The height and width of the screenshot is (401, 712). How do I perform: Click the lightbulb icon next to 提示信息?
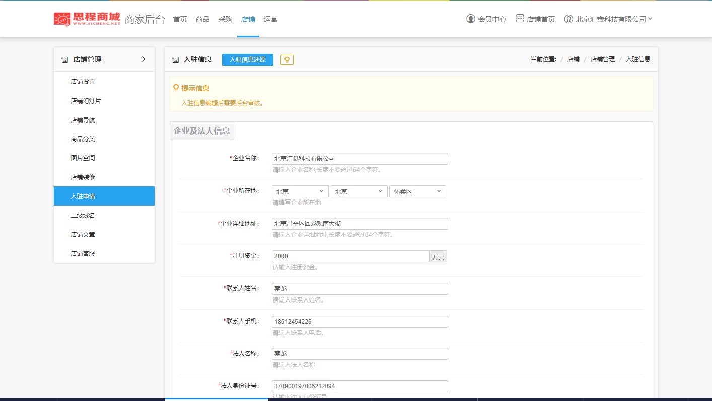click(x=176, y=88)
